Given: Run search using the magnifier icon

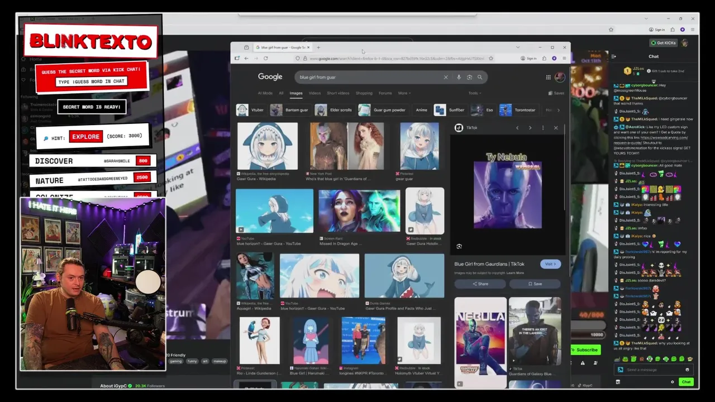Looking at the screenshot, I should [479, 77].
